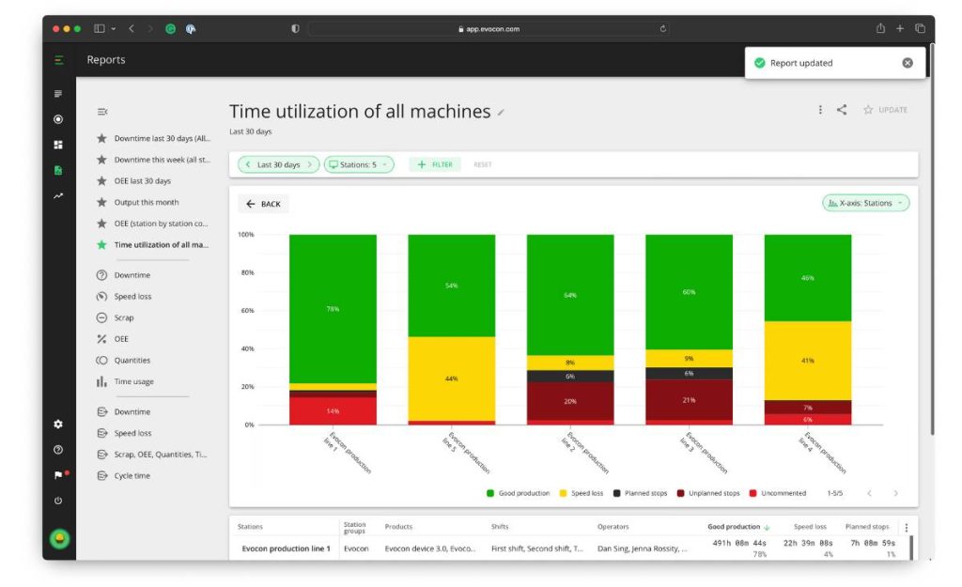Viewport: 962px width, 587px height.
Task: Open the X-axis: Stations dropdown
Action: pos(865,203)
